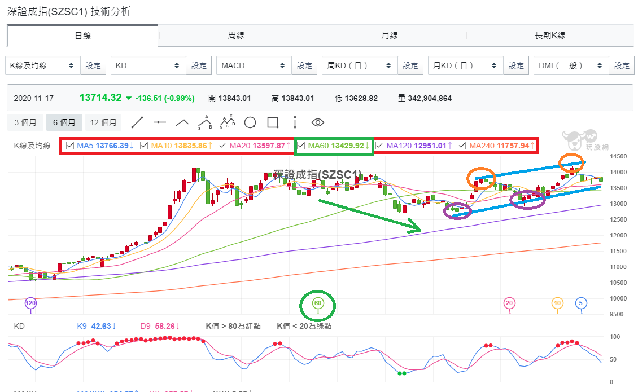Open the 周KD (日) indicator dropdown
The width and height of the screenshot is (638, 392).
pos(360,65)
